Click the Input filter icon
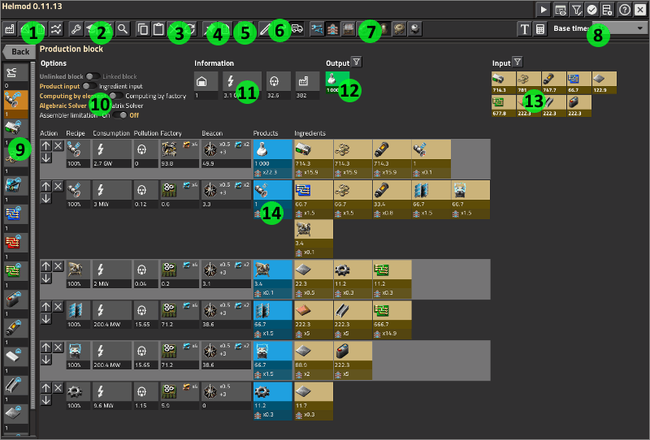The width and height of the screenshot is (650, 440). tap(518, 63)
